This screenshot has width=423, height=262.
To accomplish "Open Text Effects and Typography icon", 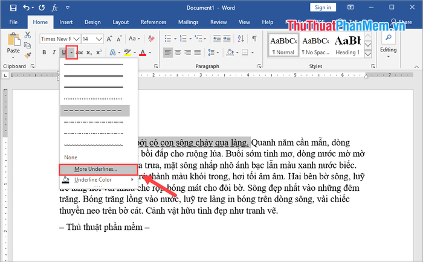I will [x=112, y=53].
